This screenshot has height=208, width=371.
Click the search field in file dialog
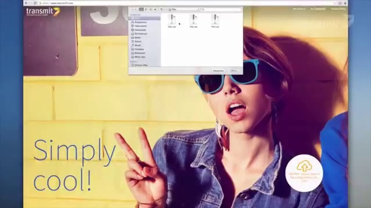(221, 10)
